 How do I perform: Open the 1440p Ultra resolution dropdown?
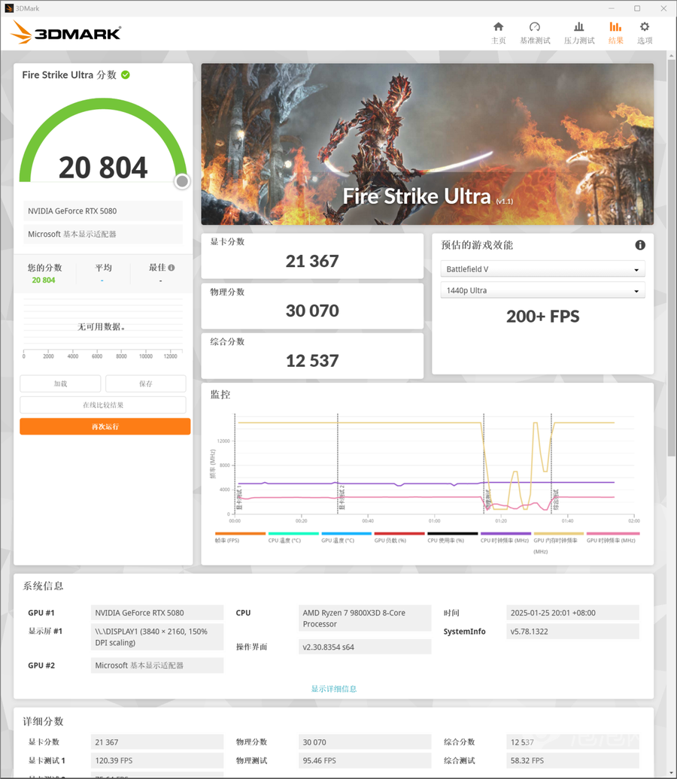coord(542,290)
